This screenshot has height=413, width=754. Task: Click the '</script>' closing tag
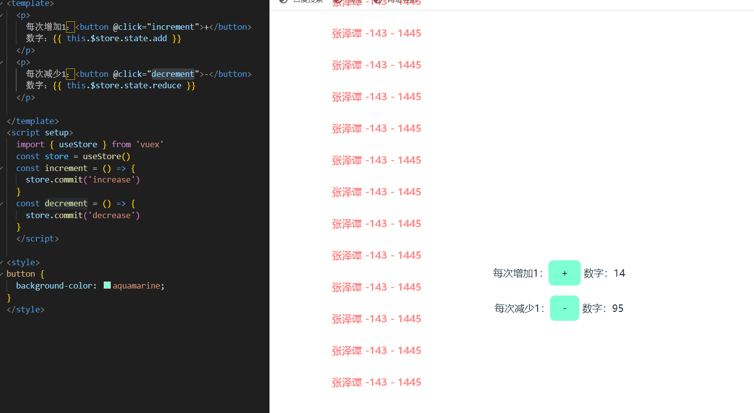tap(37, 238)
